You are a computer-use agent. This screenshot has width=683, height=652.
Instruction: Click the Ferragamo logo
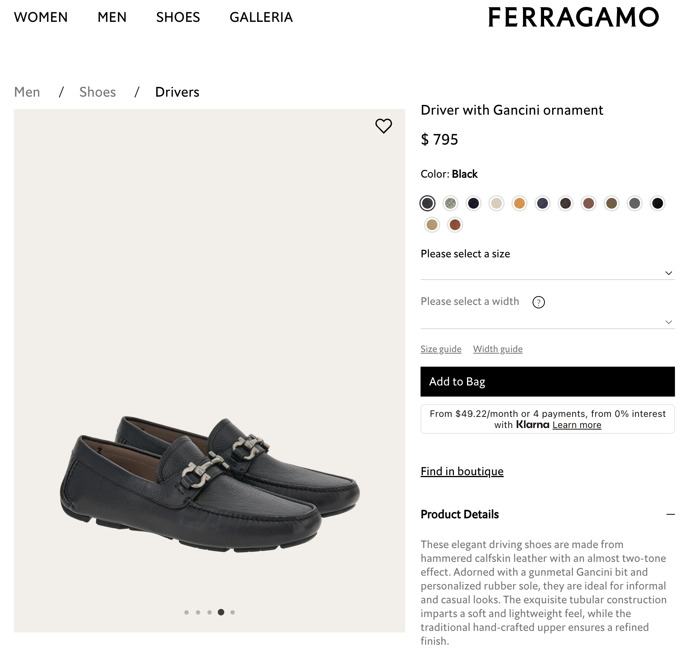click(573, 17)
